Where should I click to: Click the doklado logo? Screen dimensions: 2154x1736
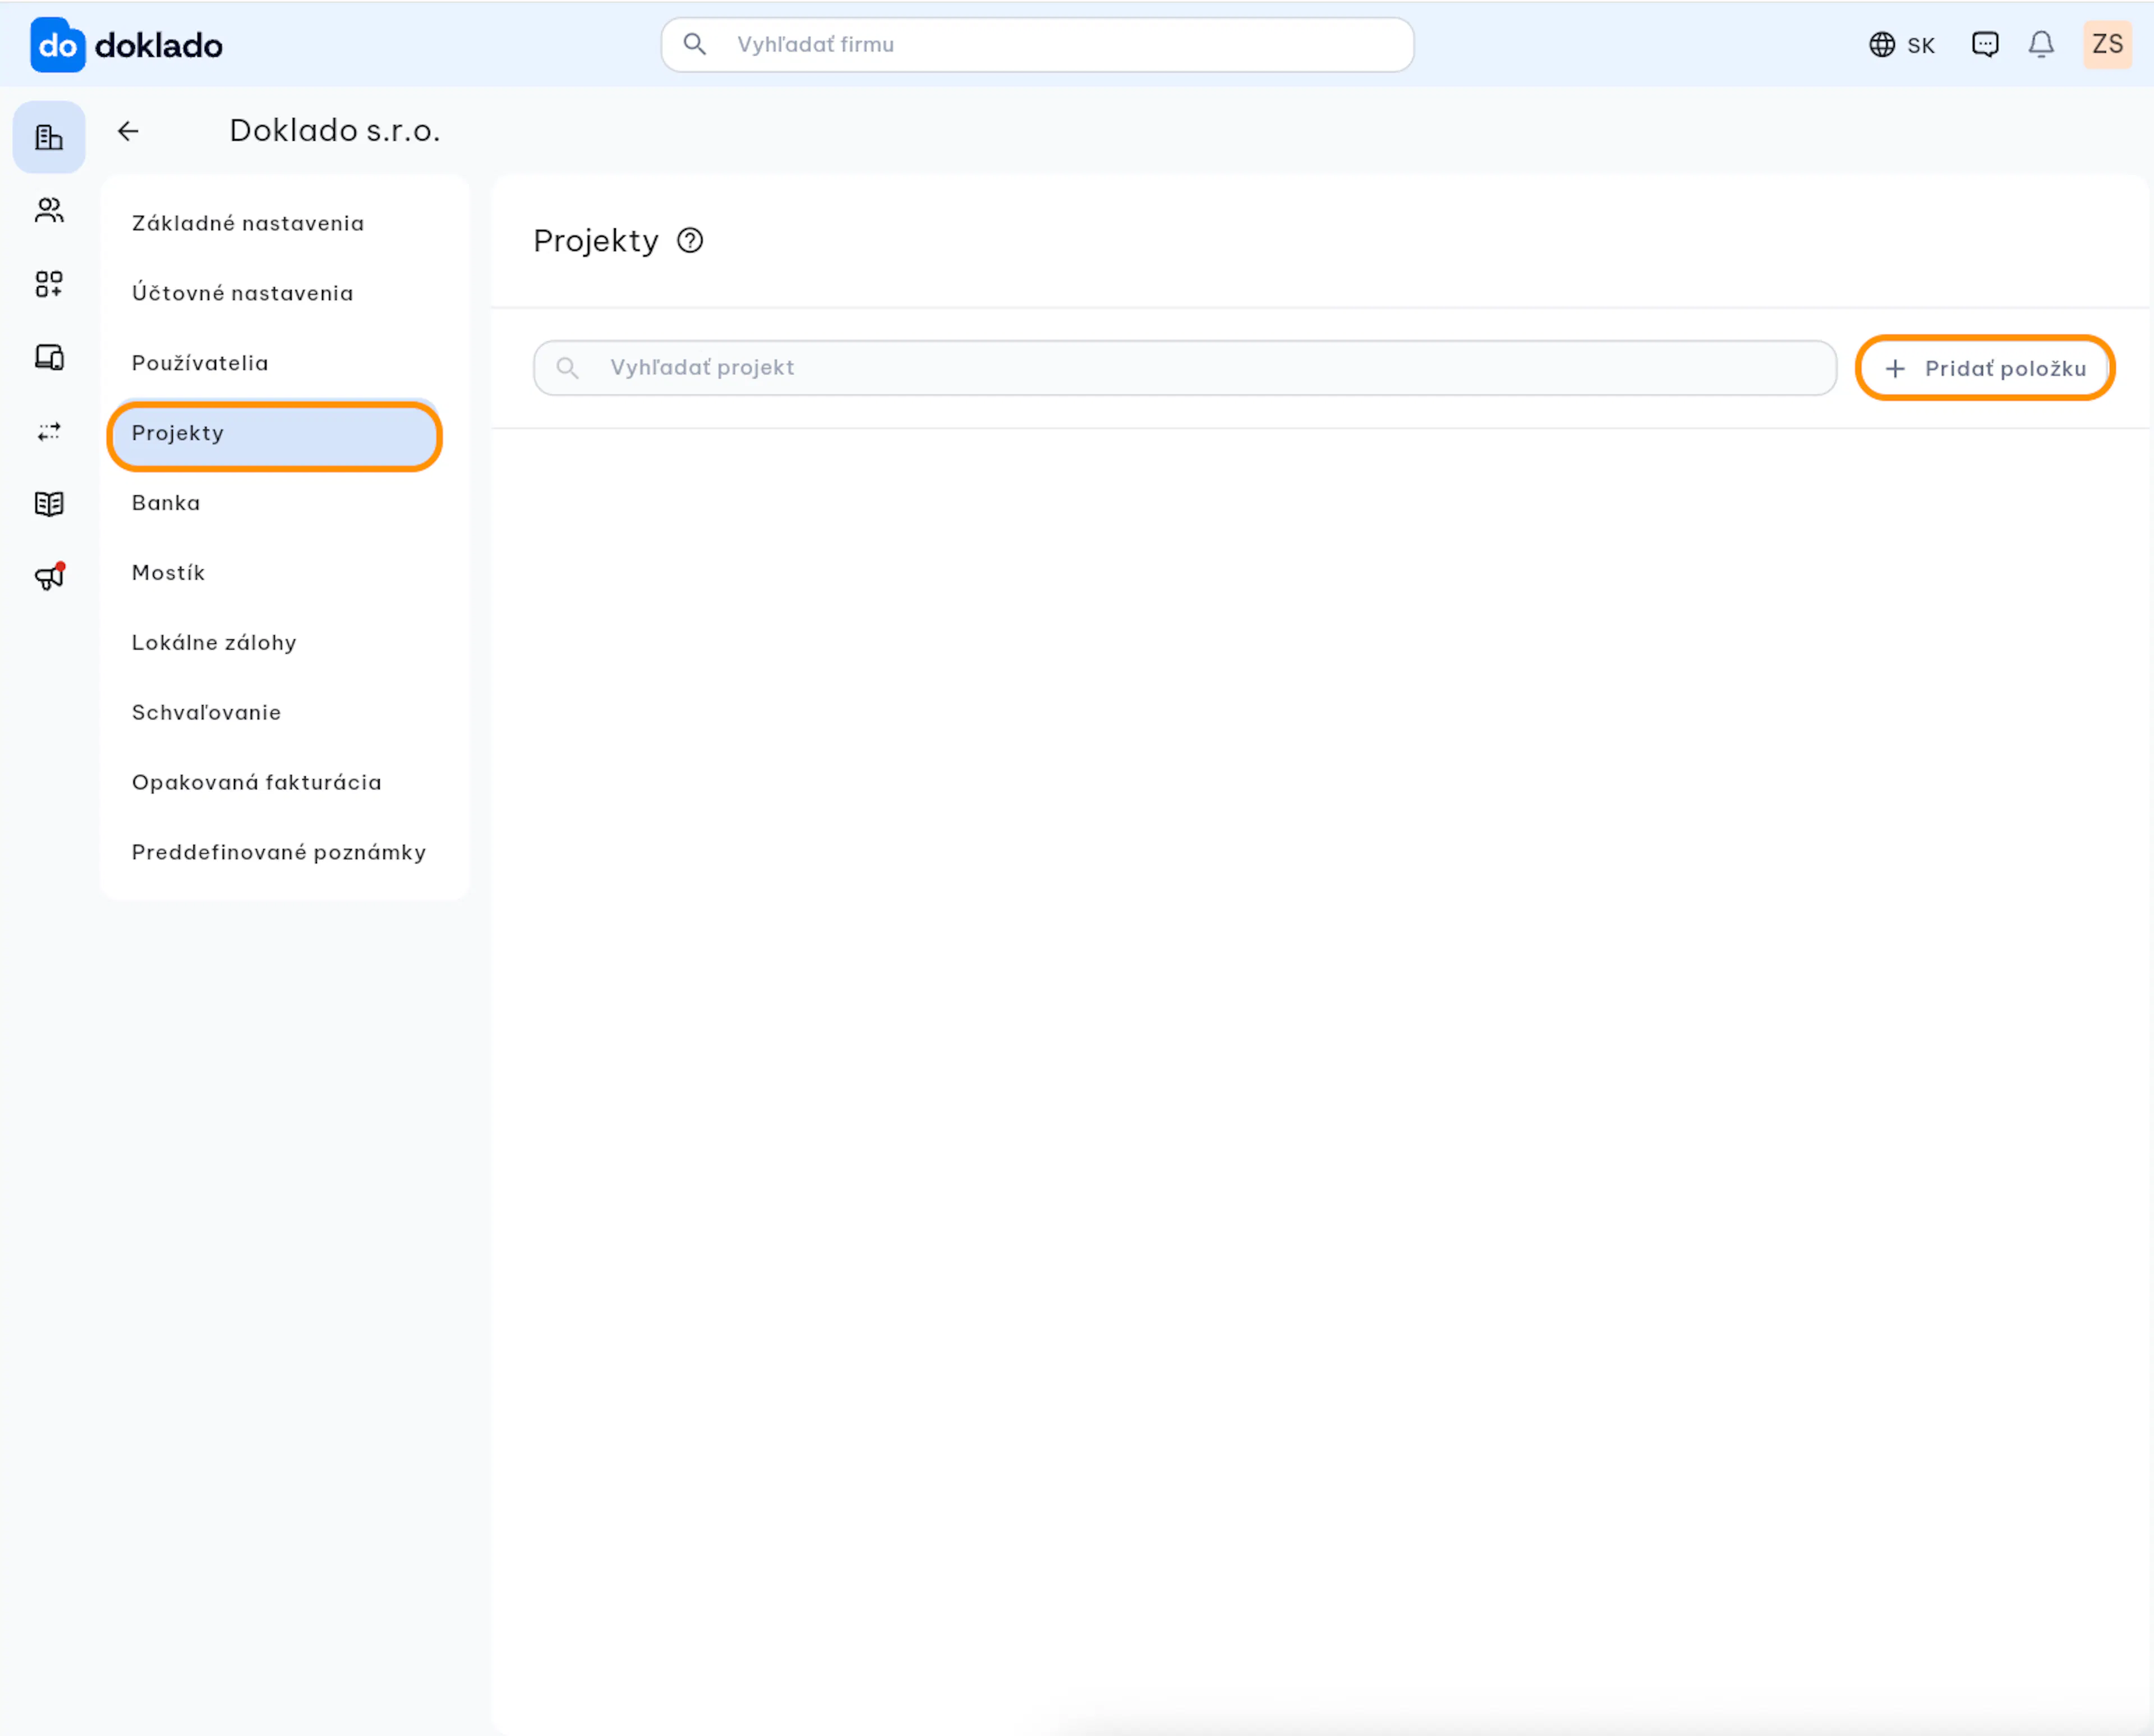tap(127, 45)
